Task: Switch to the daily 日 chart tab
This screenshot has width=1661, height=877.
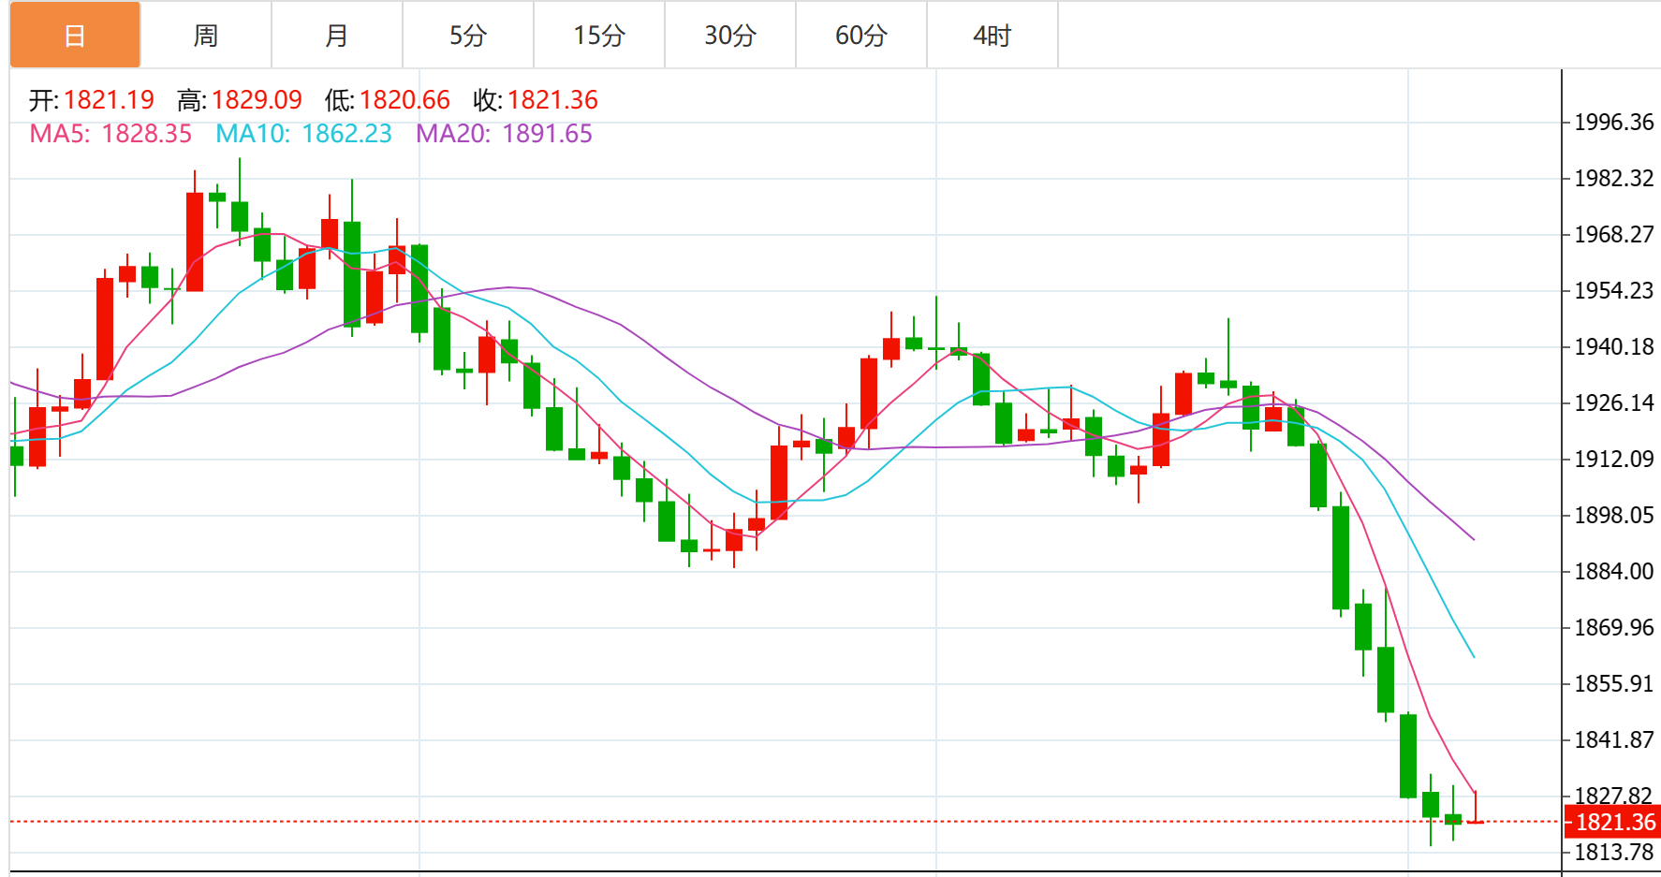Action: coord(75,36)
